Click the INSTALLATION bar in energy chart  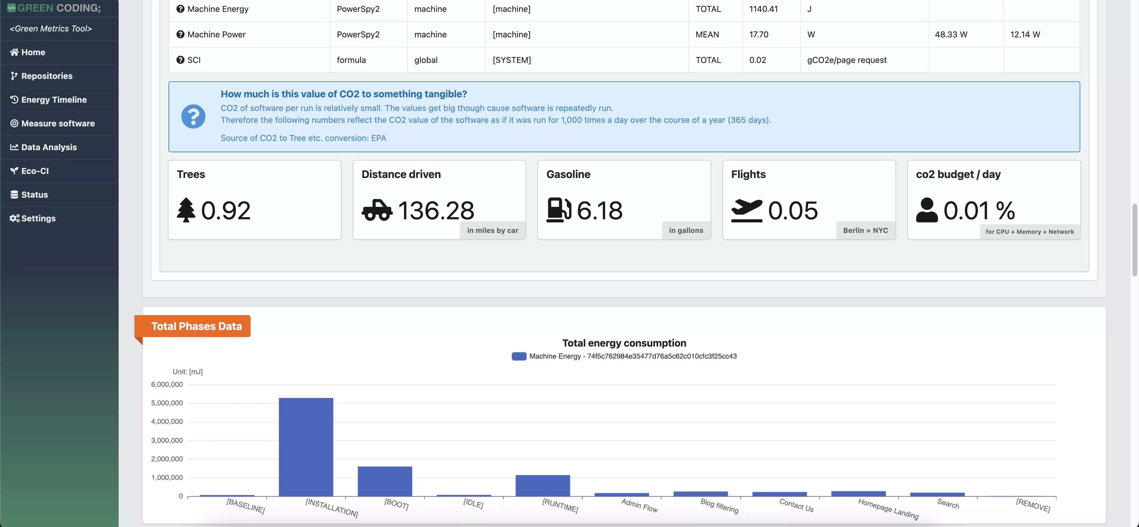click(306, 447)
